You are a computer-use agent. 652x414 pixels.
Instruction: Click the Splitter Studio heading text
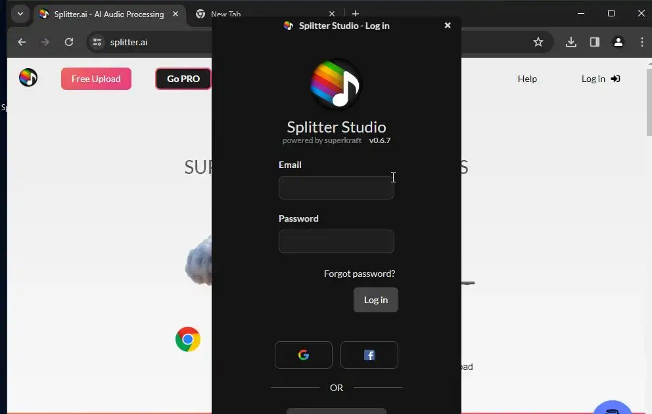tap(337, 127)
